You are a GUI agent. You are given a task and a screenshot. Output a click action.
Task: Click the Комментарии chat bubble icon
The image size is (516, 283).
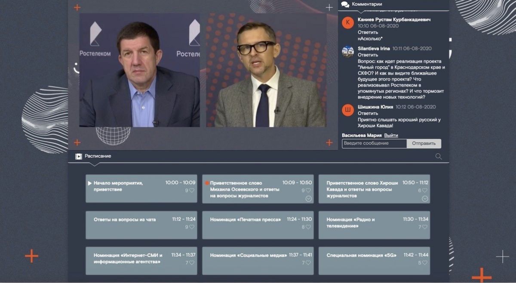pyautogui.click(x=345, y=4)
